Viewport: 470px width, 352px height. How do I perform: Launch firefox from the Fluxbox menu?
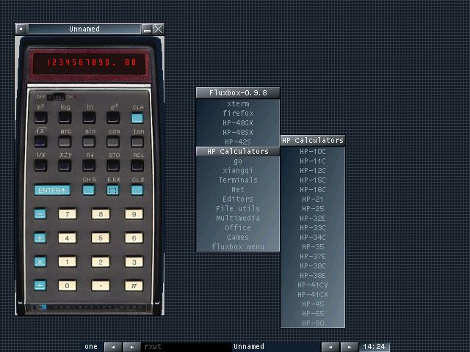click(x=238, y=114)
